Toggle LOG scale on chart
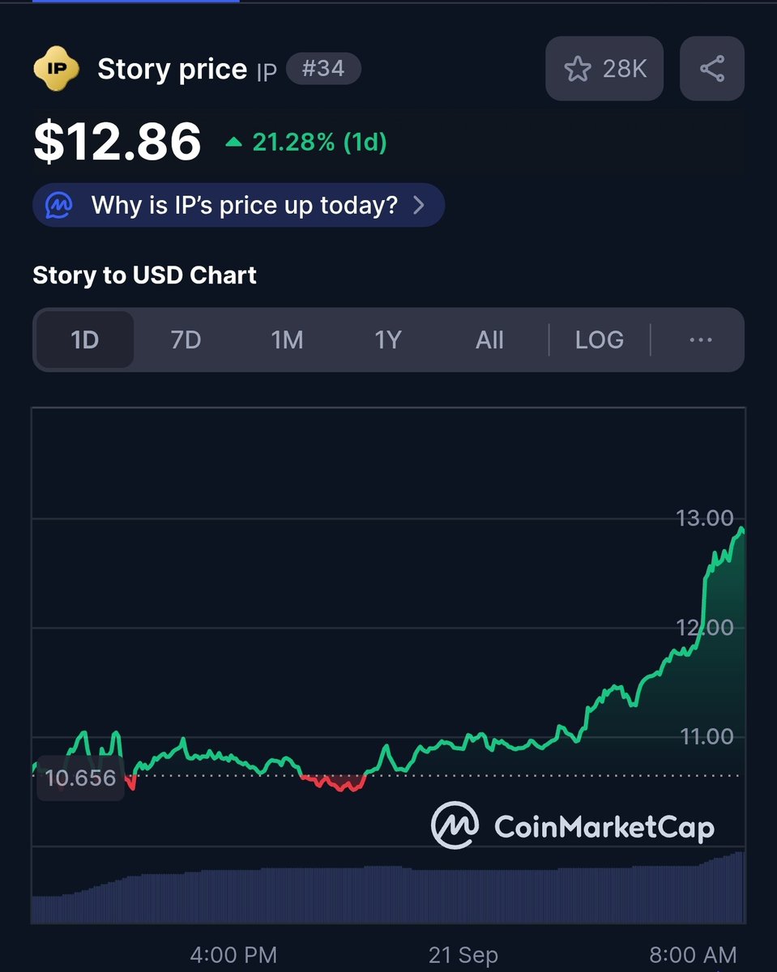This screenshot has width=777, height=972. pyautogui.click(x=600, y=340)
